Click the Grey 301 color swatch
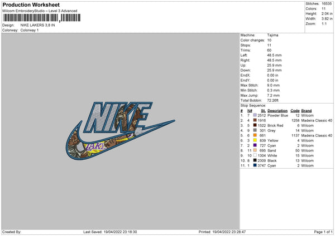This screenshot has height=236, width=335. click(x=255, y=130)
